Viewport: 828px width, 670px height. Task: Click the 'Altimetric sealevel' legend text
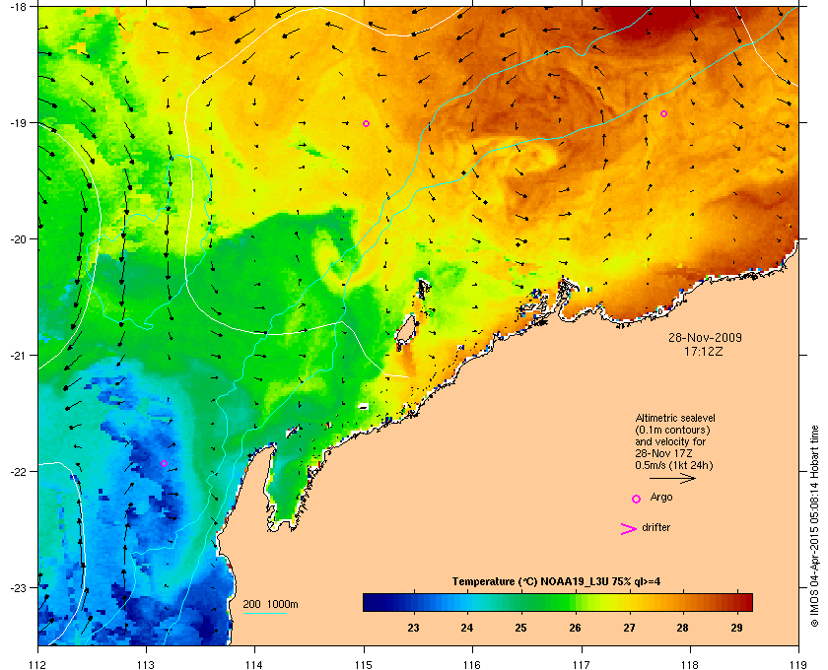[x=675, y=418]
